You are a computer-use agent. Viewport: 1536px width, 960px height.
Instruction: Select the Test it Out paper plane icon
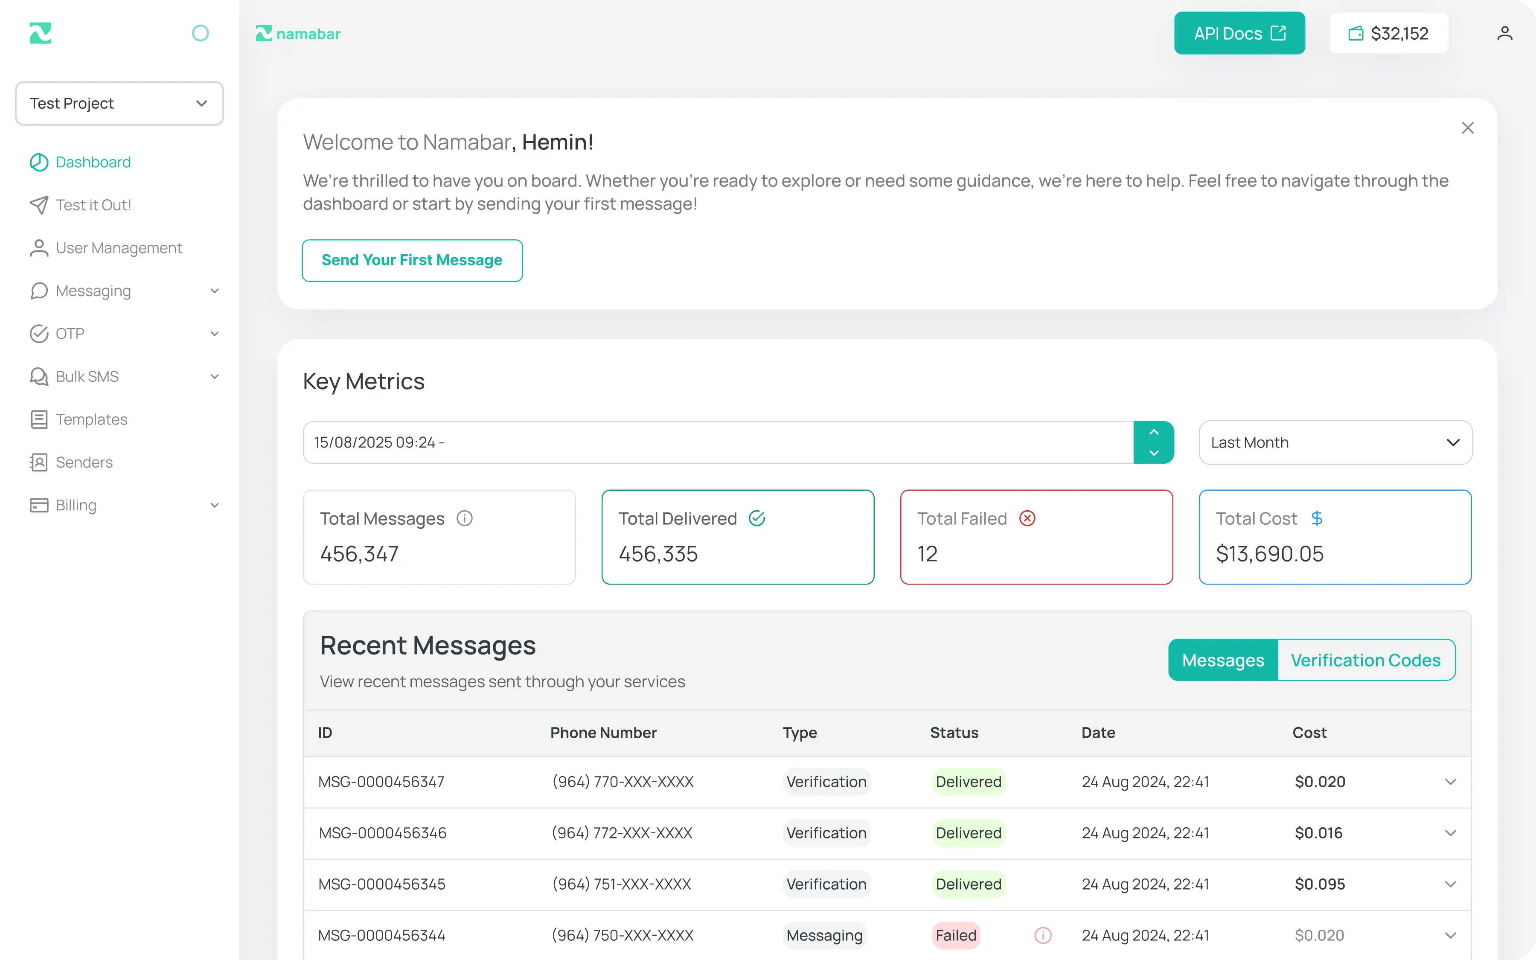point(39,204)
